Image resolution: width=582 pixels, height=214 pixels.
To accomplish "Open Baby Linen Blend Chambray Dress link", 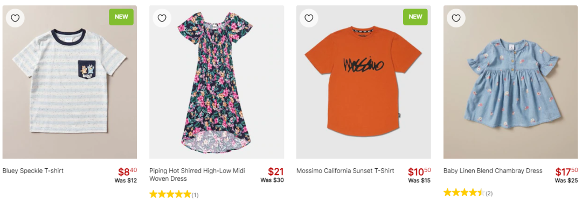I will coord(493,171).
